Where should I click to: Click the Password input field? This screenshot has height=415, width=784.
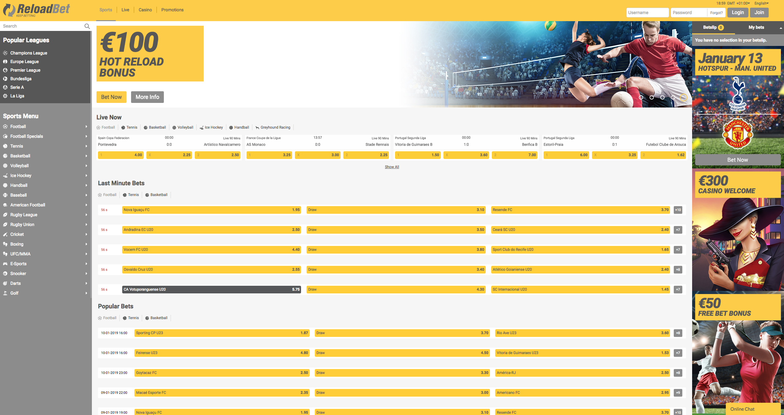689,13
